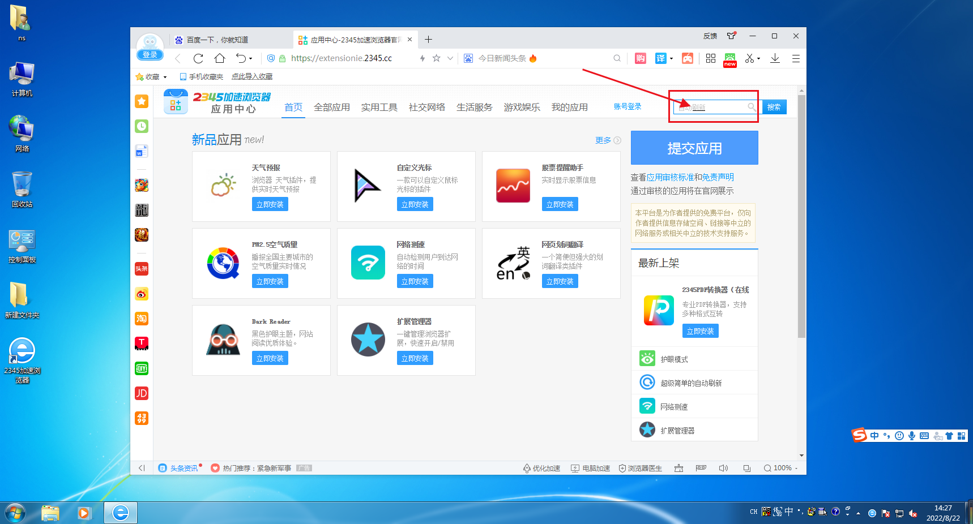Open iQIYI icon in the sidebar
Screen dimensions: 973x524
point(142,368)
